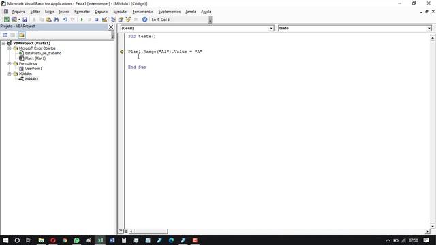The width and height of the screenshot is (436, 245).
Task: Open the Exibir menu
Action: click(x=50, y=12)
